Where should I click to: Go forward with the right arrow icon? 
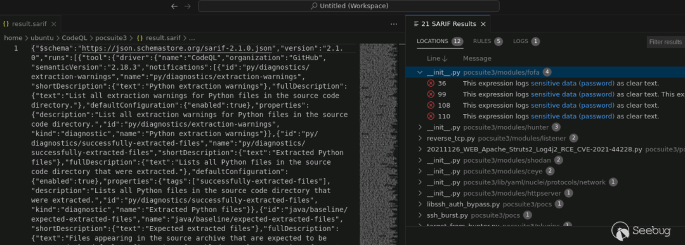(187, 6)
